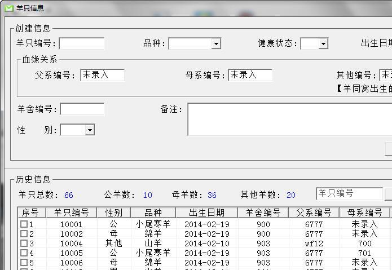This screenshot has width=392, height=270.
Task: Click the 羊只编号 input in create section
Action: (82, 44)
